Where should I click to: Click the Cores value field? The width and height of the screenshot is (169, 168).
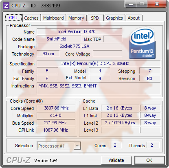pos(115,145)
